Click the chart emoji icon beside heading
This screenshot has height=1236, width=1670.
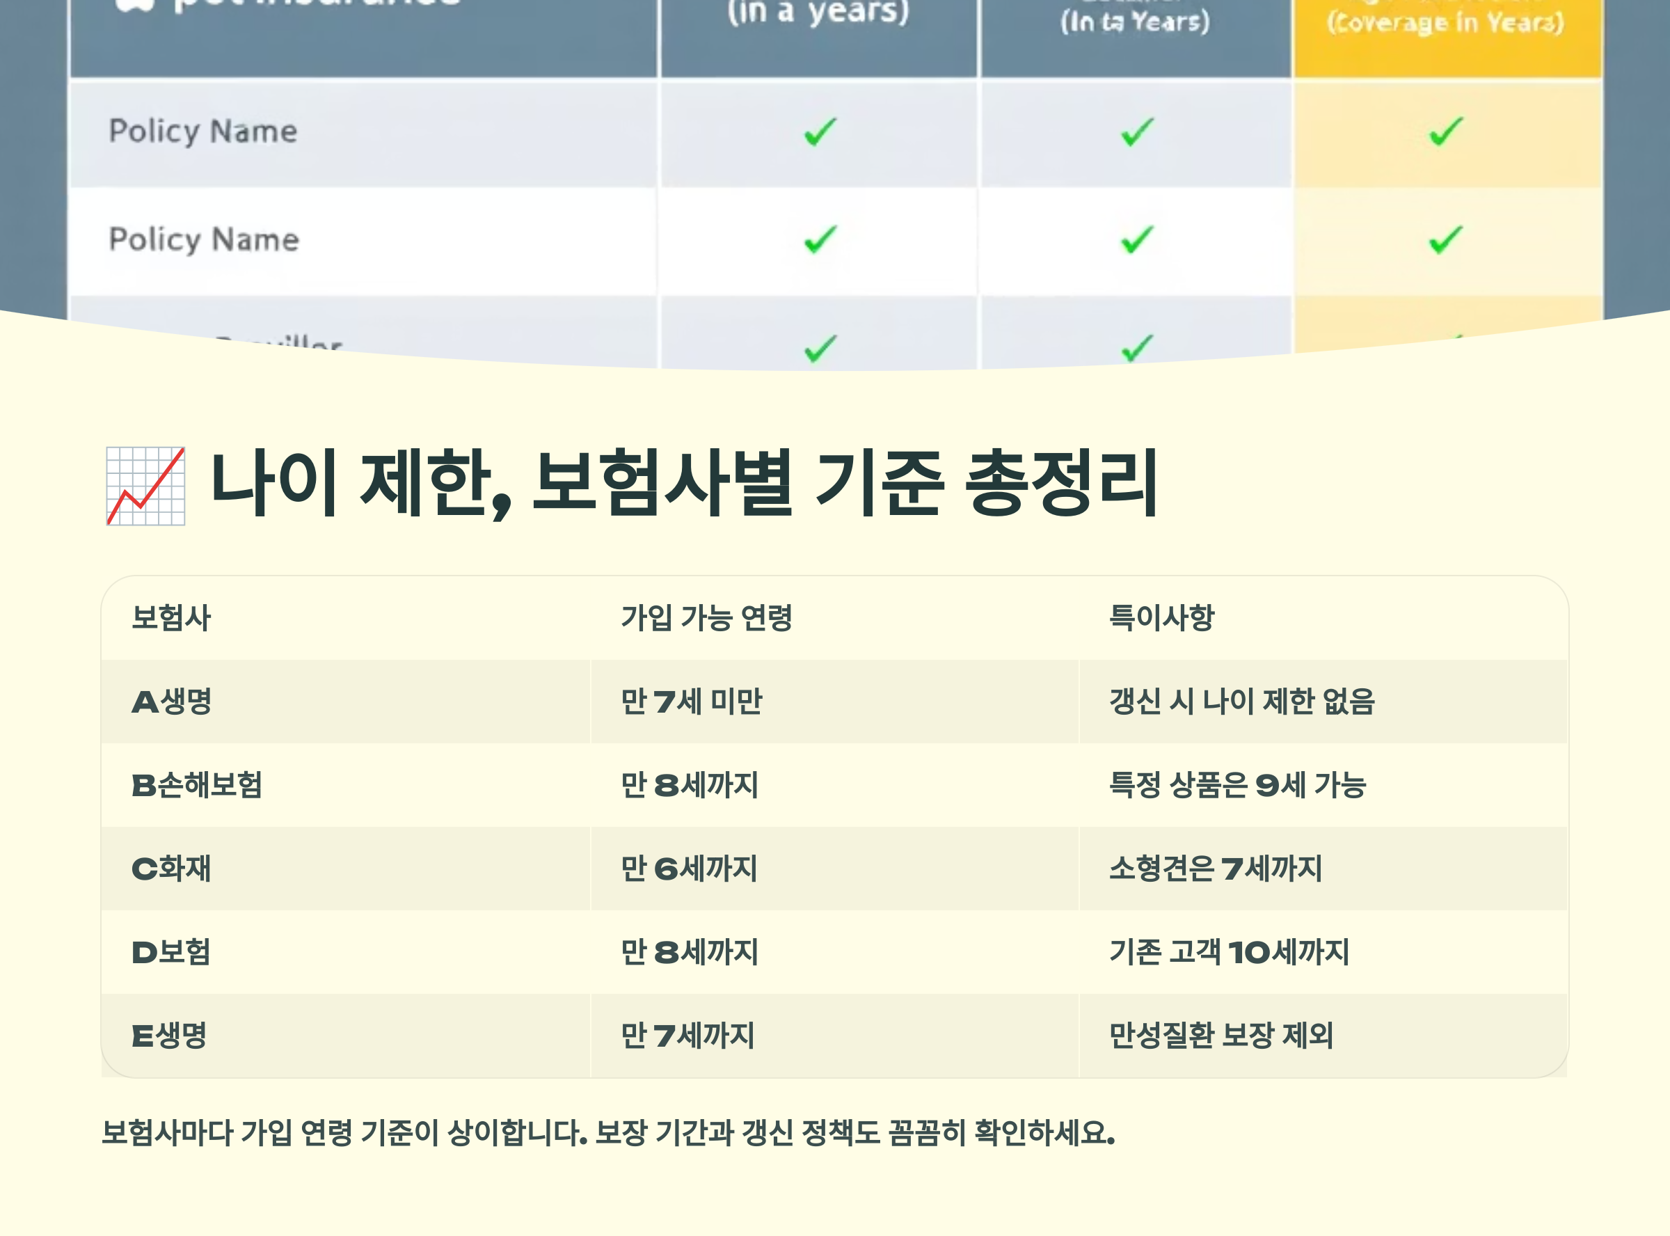click(145, 486)
